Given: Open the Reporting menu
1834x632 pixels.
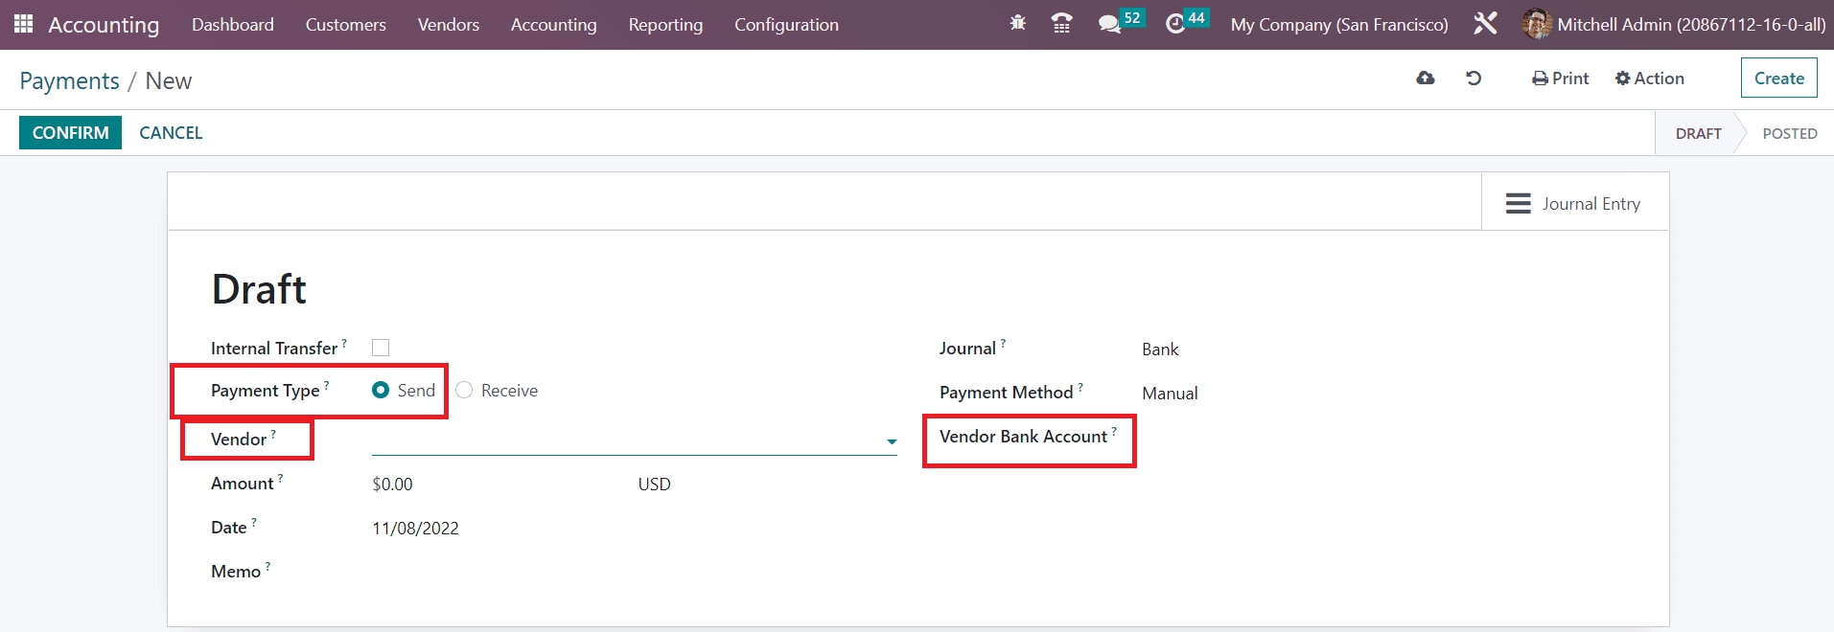Looking at the screenshot, I should point(665,25).
